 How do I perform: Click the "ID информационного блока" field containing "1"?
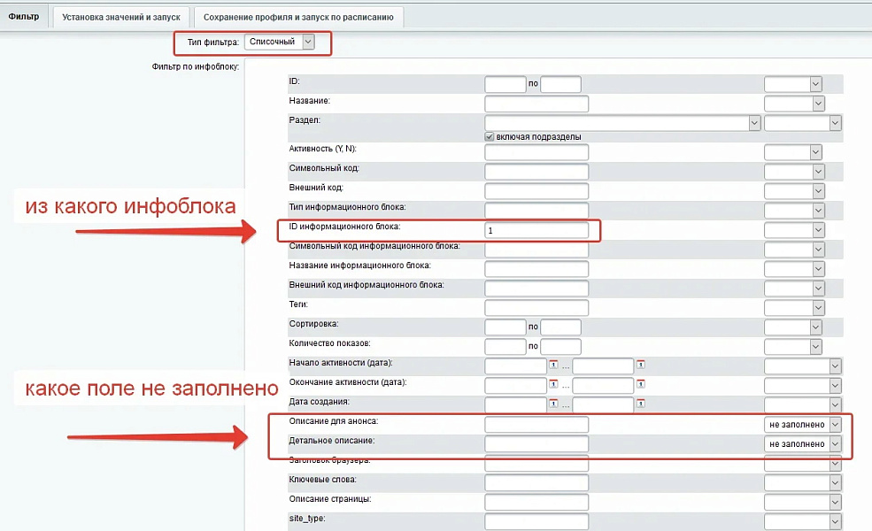pos(536,230)
